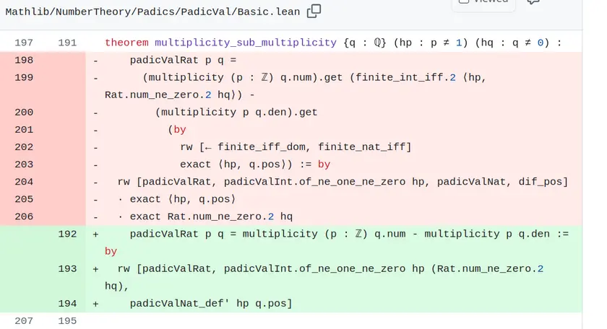Select added line number 192

point(67,234)
